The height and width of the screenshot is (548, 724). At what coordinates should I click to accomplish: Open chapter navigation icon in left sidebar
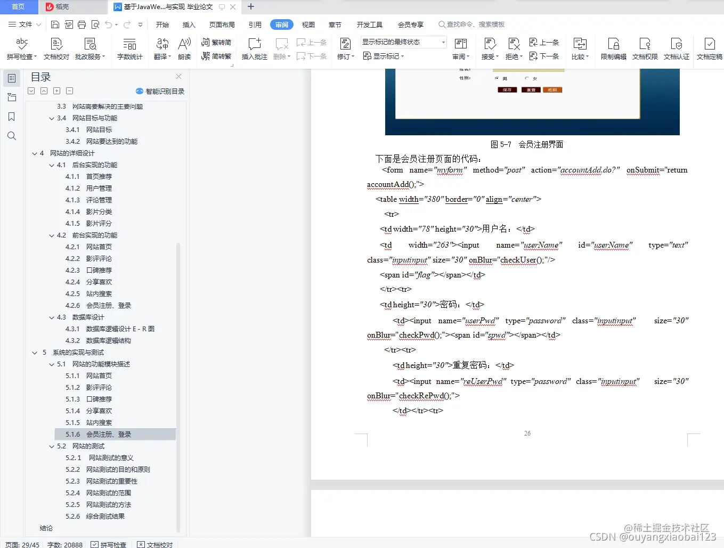pos(12,97)
